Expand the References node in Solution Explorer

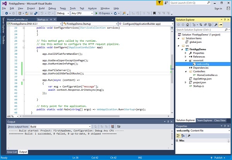(185, 57)
